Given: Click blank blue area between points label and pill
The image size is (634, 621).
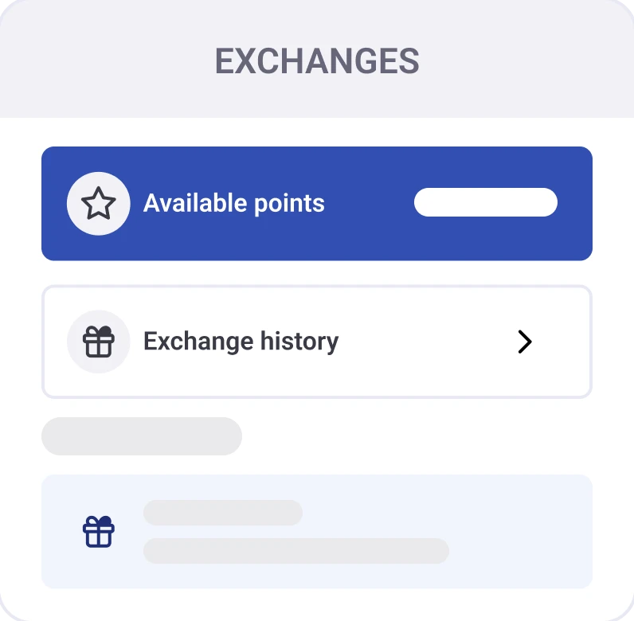Looking at the screenshot, I should click(369, 203).
